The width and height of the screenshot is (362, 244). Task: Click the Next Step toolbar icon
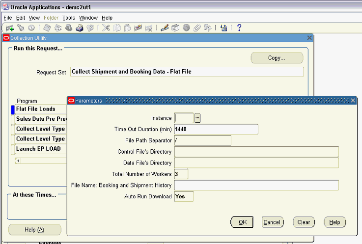click(x=58, y=28)
